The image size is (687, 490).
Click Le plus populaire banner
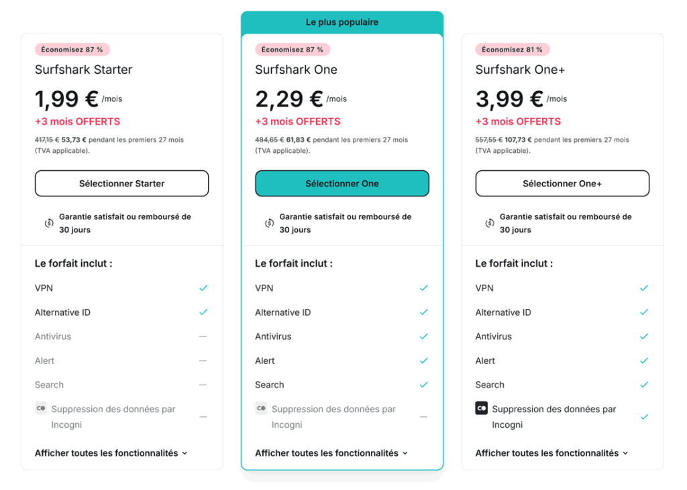(x=342, y=22)
